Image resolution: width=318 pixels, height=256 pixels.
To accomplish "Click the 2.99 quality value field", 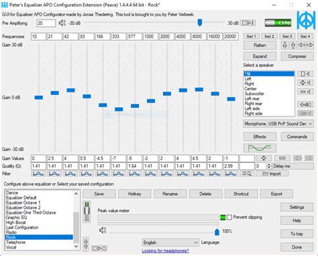I will click(x=231, y=166).
